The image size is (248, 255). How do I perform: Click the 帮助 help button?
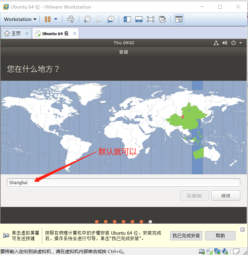tap(220, 236)
